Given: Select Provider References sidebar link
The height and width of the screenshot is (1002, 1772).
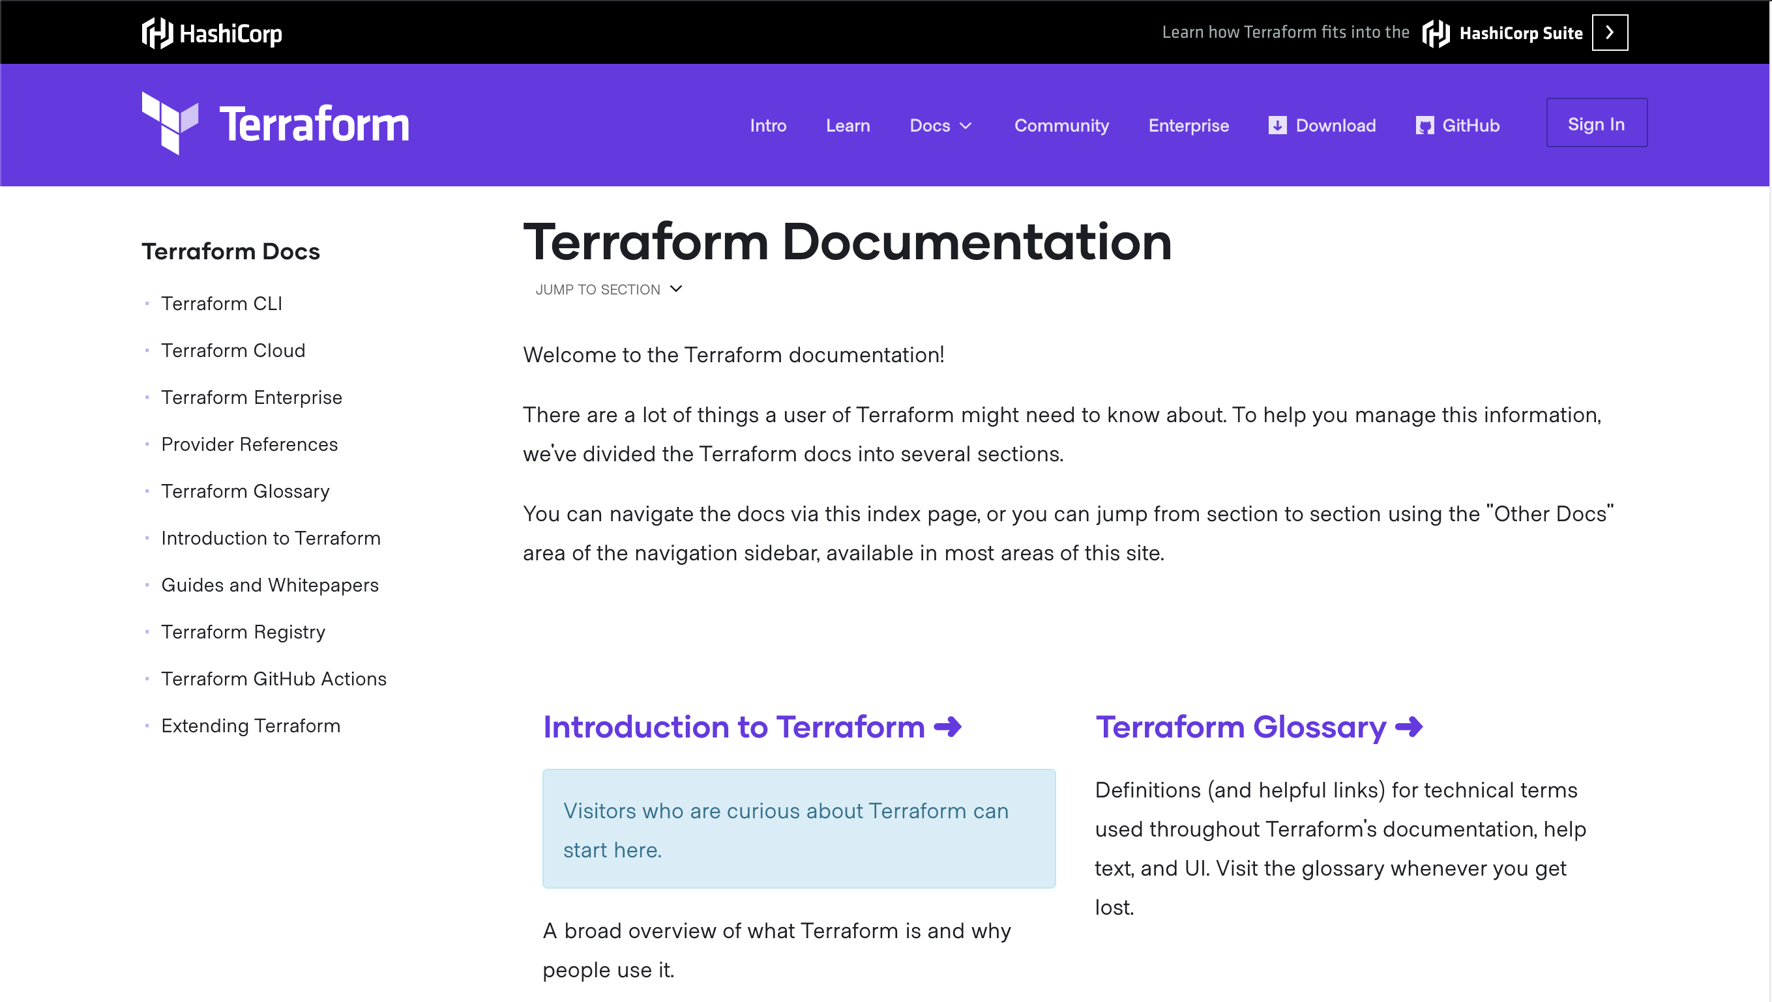Looking at the screenshot, I should click(249, 444).
